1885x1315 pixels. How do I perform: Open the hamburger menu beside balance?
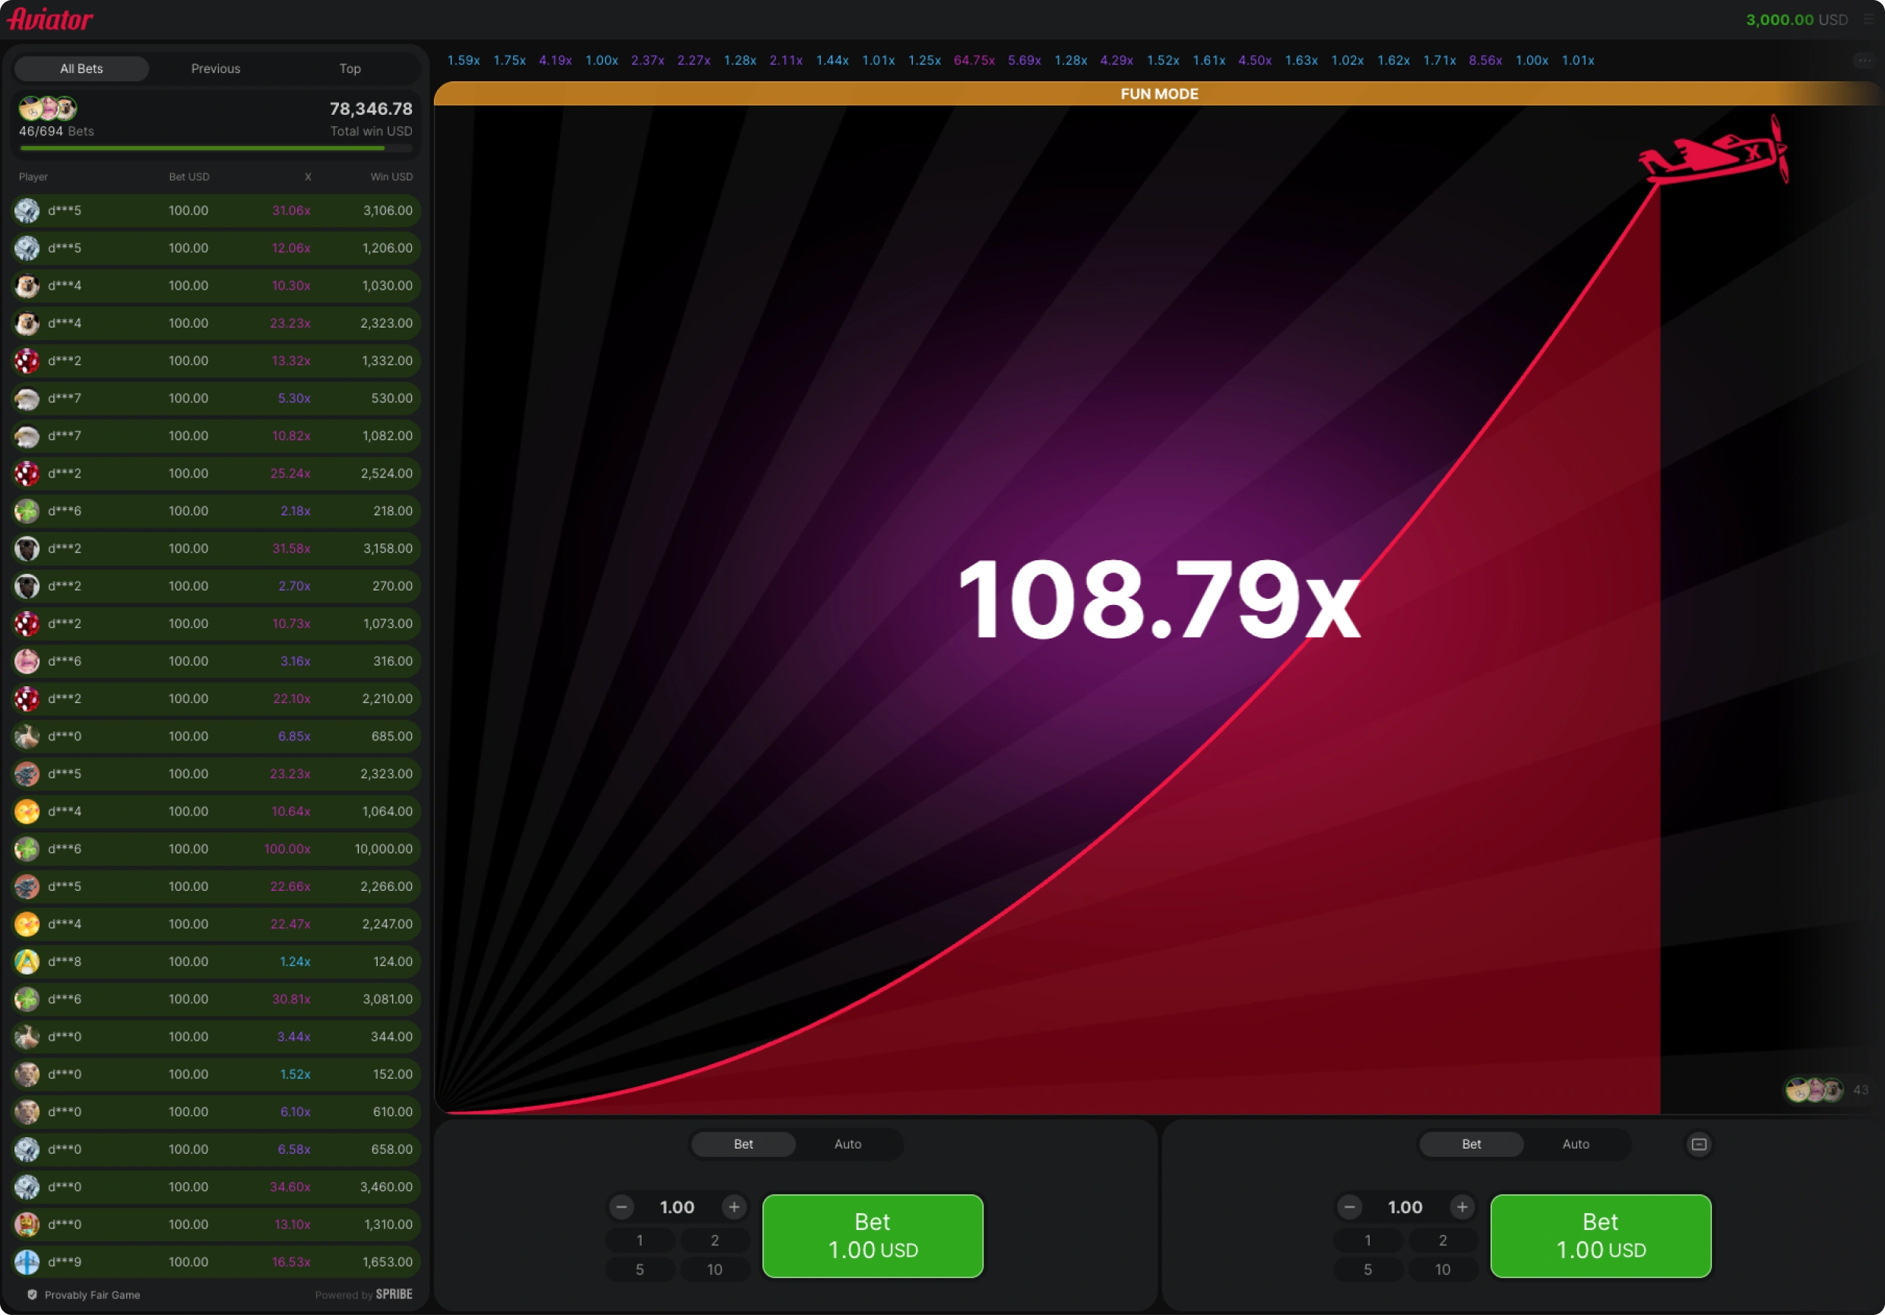pyautogui.click(x=1869, y=19)
